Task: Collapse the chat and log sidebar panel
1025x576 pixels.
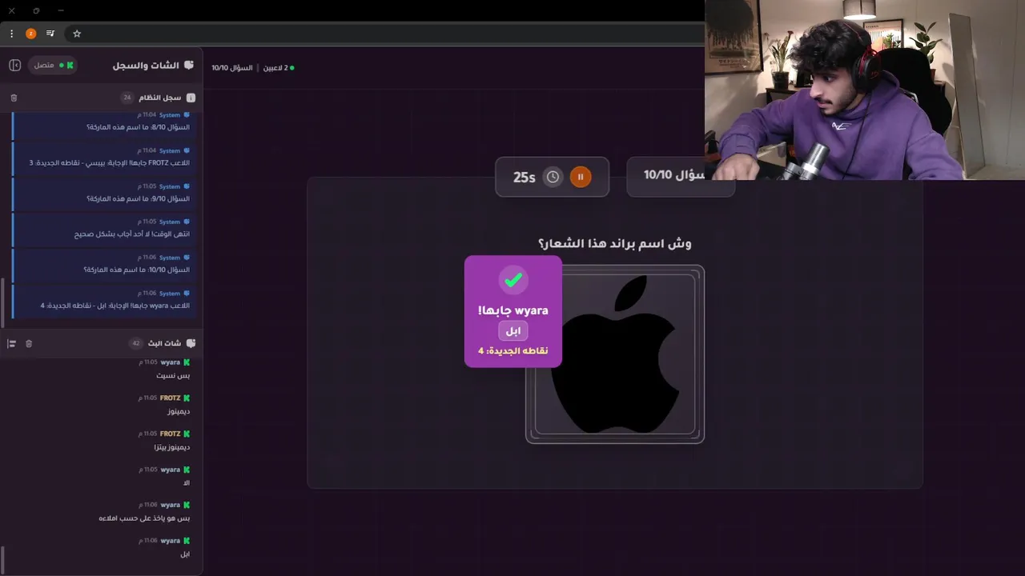Action: (x=14, y=65)
